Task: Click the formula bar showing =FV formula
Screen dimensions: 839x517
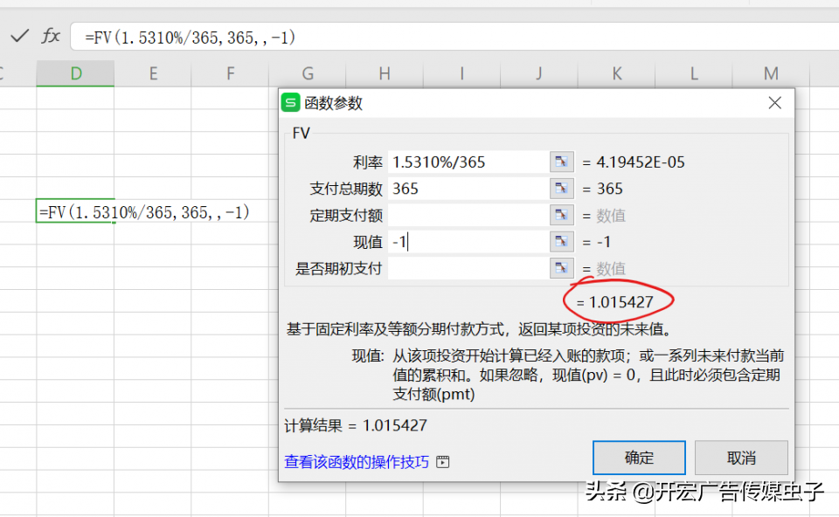Action: pos(454,37)
